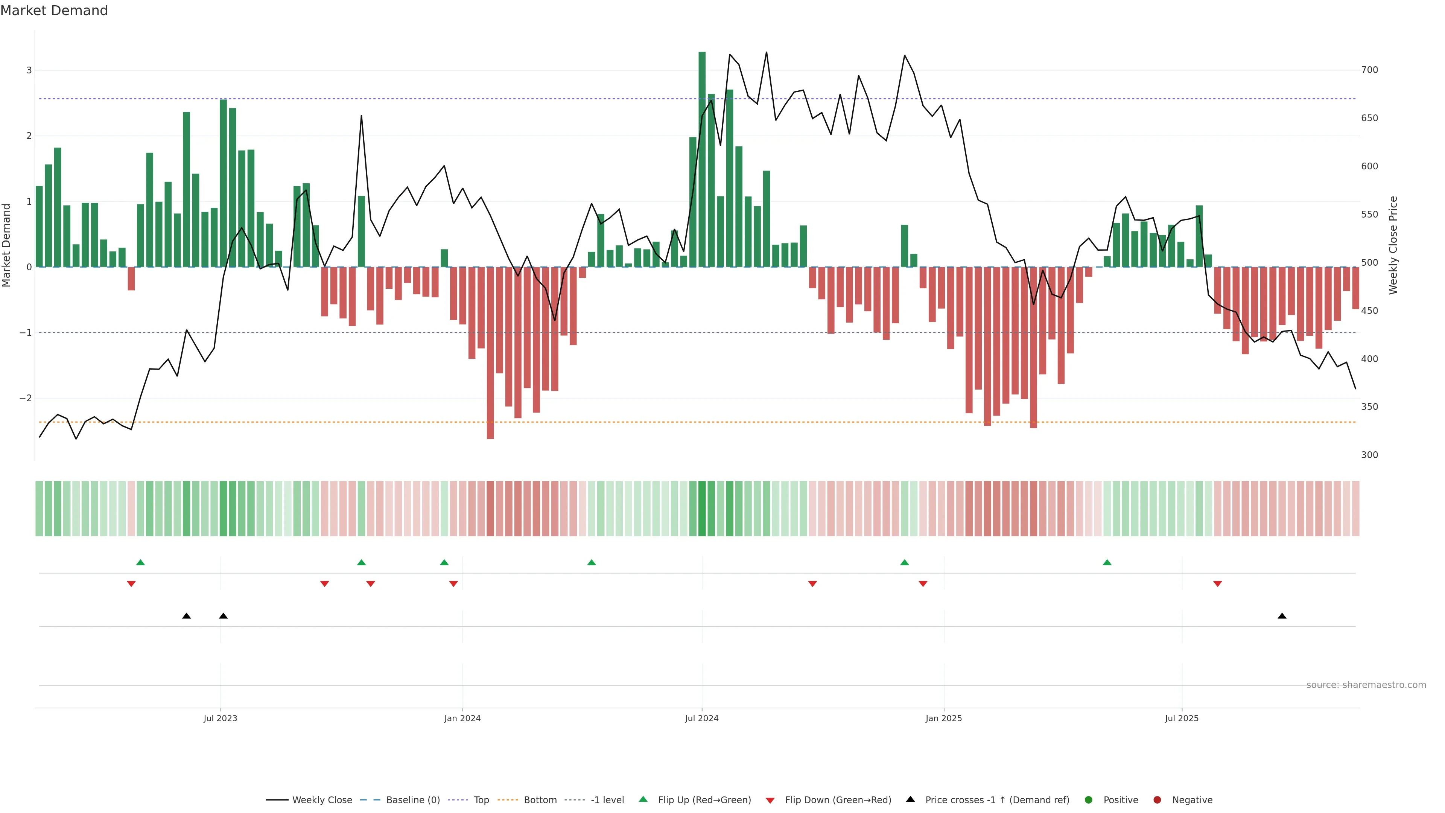Click the Positive green circle legend icon
1445x813 pixels.
click(1089, 800)
